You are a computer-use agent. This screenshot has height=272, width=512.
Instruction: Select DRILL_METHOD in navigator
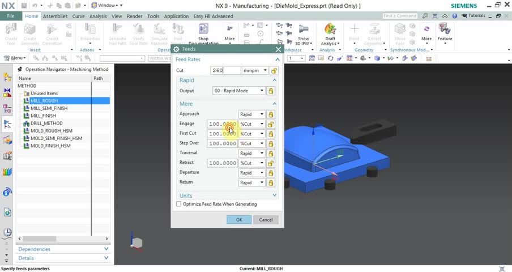46,123
